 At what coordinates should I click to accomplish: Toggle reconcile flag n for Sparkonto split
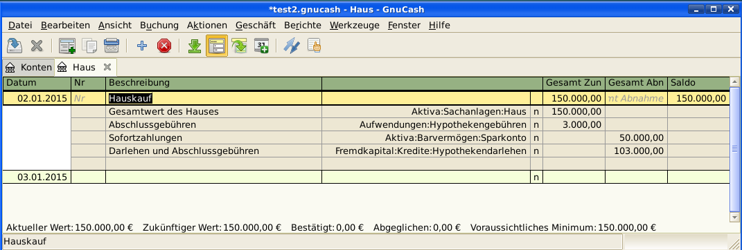click(x=536, y=138)
